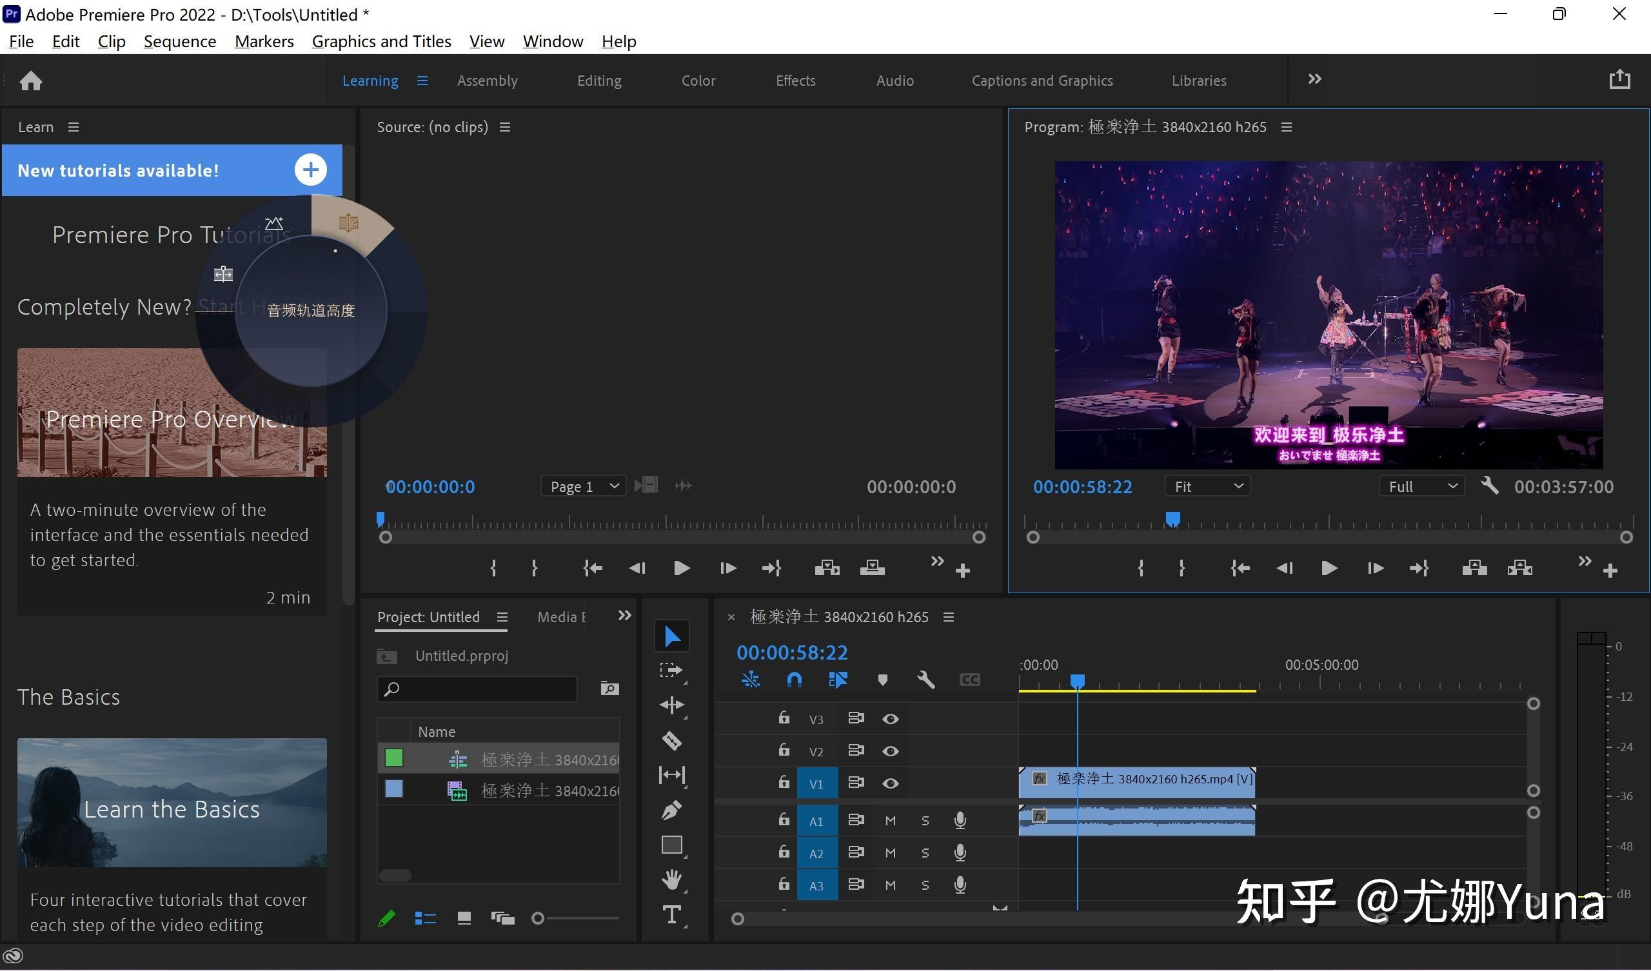Viewport: 1651px width, 971px height.
Task: Click green label of sequence item
Action: [394, 758]
